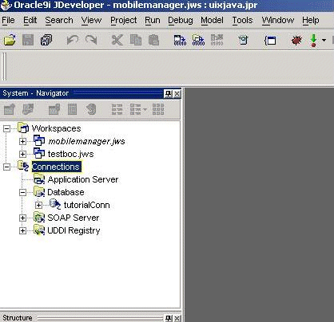
Task: Pin the Structure panel
Action: [169, 318]
